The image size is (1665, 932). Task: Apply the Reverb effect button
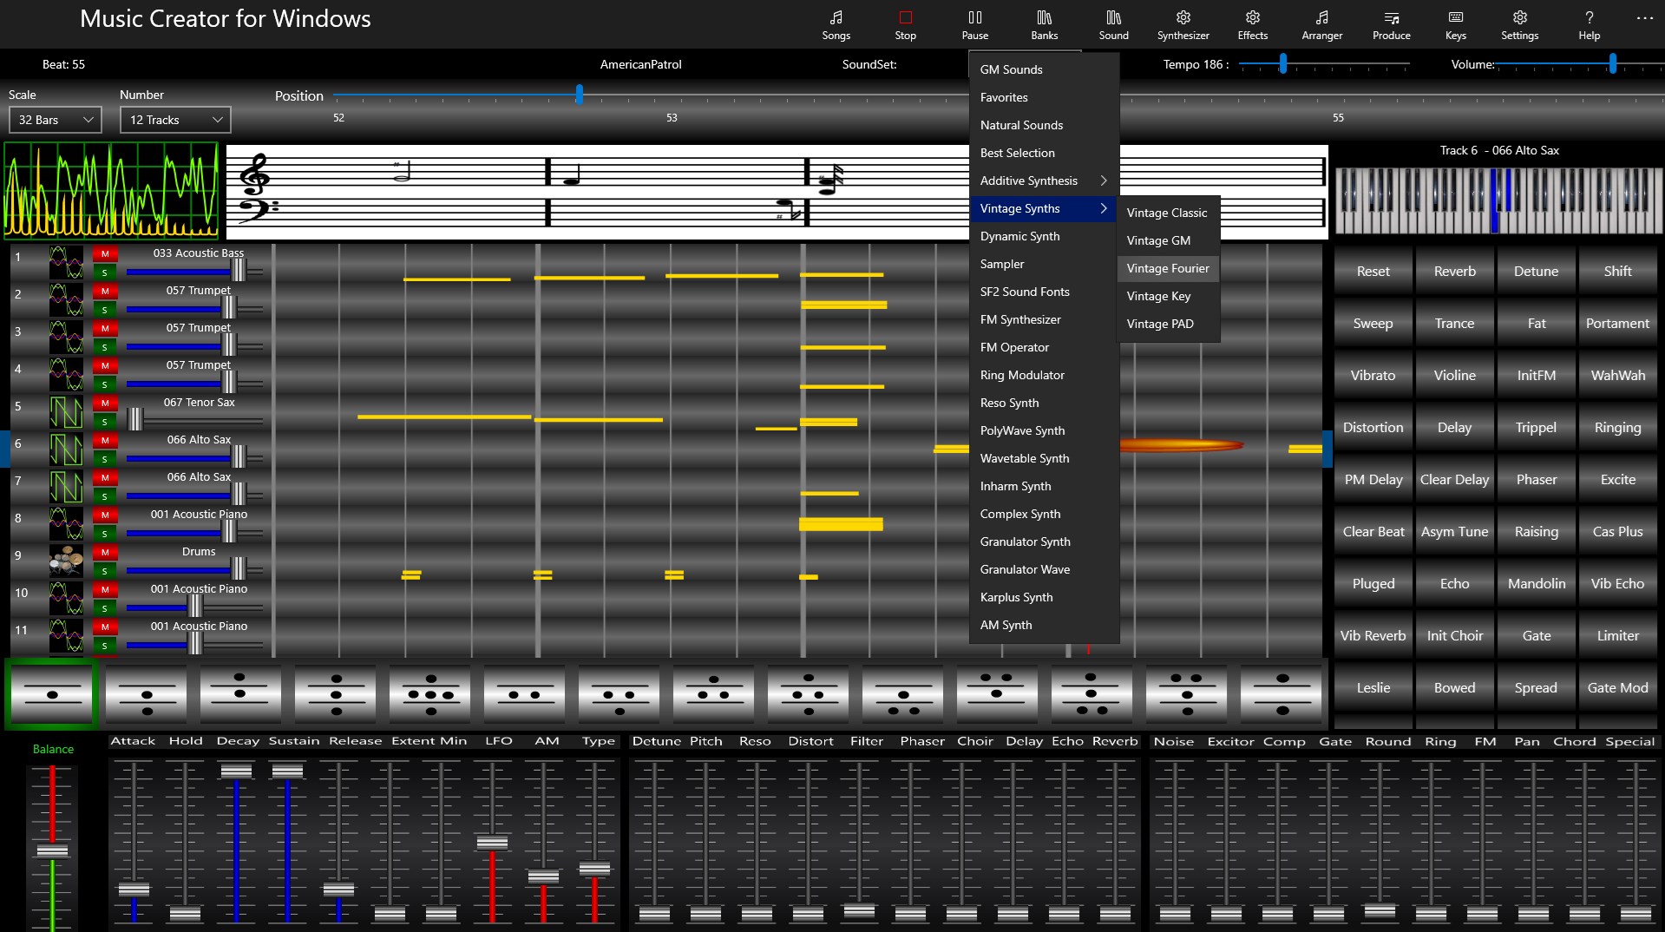pos(1454,271)
